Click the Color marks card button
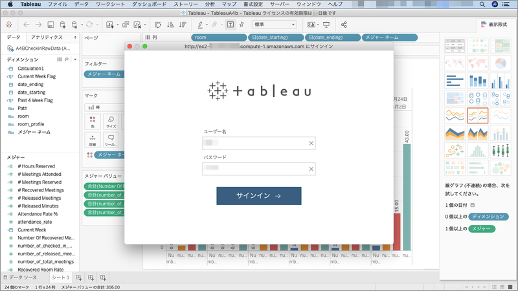This screenshot has width=518, height=291. click(x=93, y=122)
